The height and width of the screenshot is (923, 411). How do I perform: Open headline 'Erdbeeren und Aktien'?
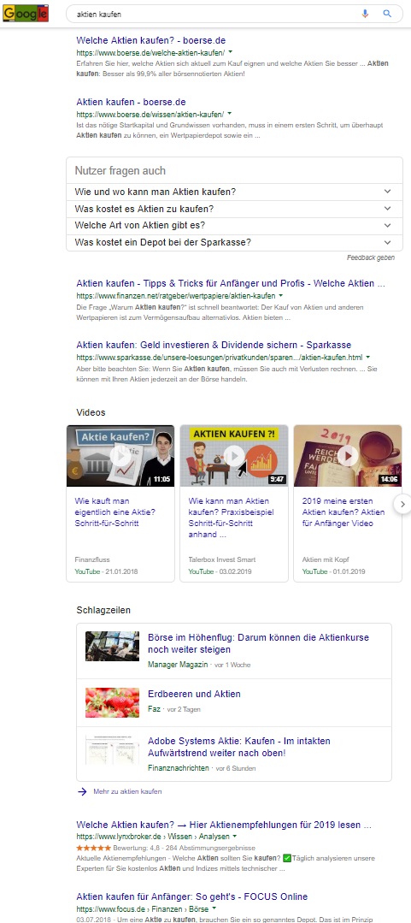coord(194,694)
